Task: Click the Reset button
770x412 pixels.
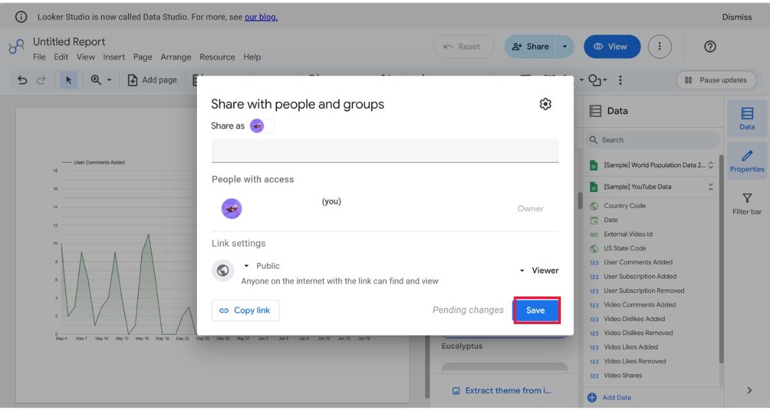Action: click(x=463, y=46)
